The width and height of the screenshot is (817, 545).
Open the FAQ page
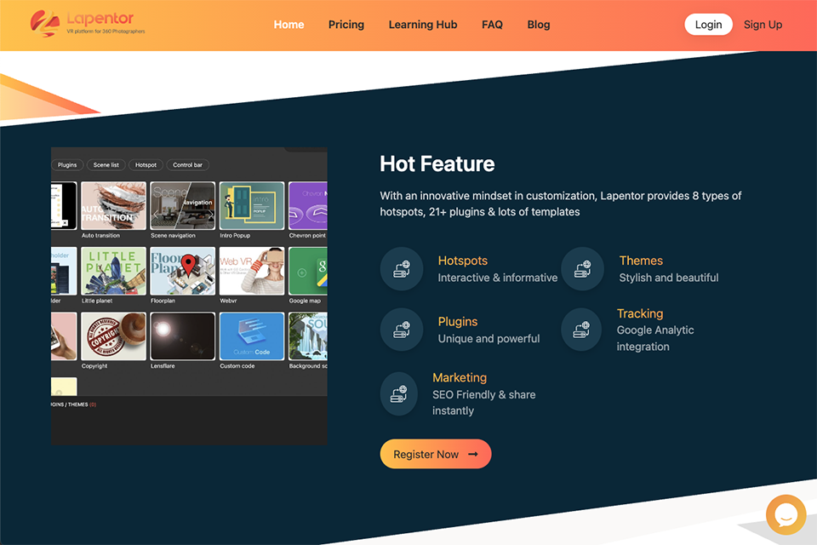click(492, 25)
